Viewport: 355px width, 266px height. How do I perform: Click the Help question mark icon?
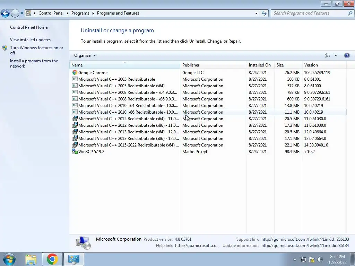point(347,55)
